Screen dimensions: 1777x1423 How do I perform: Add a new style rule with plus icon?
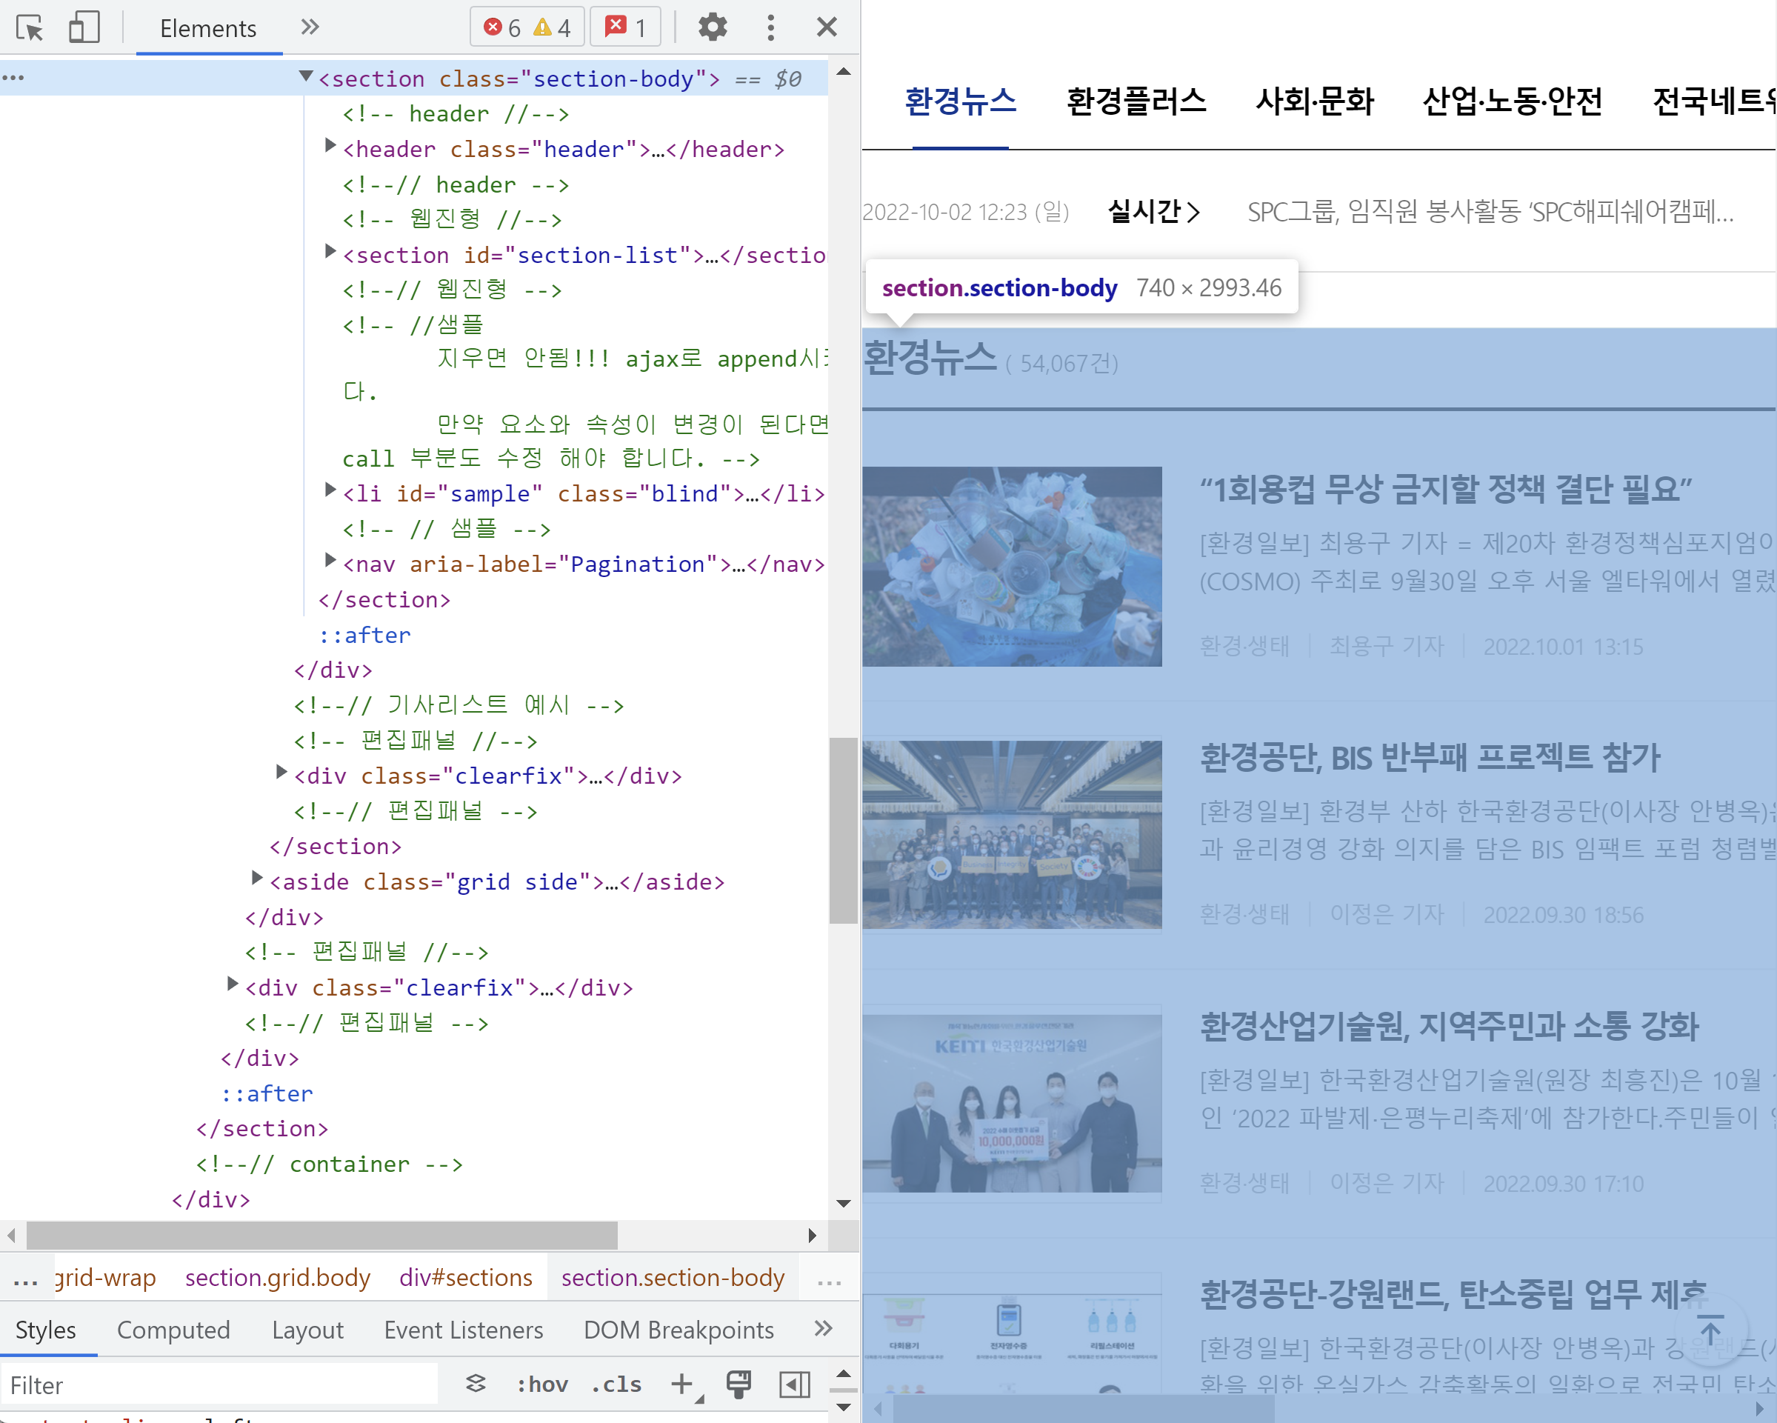(x=681, y=1384)
